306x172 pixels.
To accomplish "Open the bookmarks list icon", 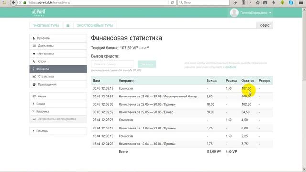I will click(x=265, y=3).
